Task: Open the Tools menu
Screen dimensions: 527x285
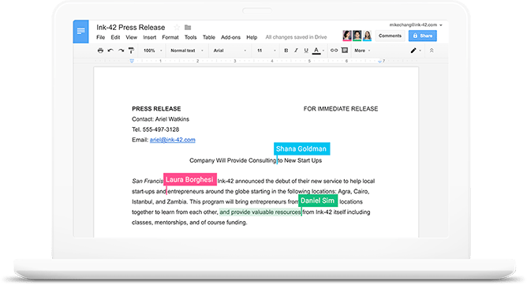Action: 191,37
